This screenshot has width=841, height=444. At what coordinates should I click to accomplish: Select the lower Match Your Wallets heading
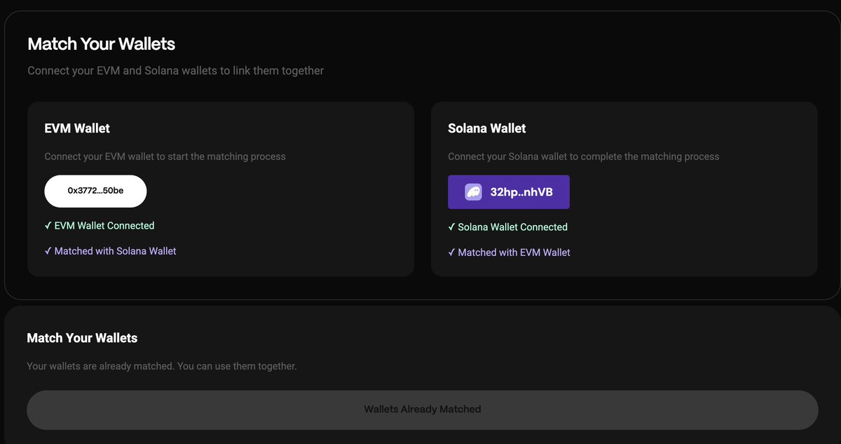82,337
